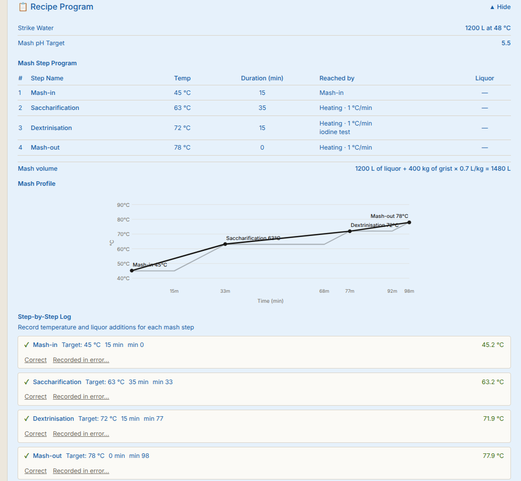Select the Mash-in data point on the chart
The width and height of the screenshot is (521, 481).
[x=132, y=271]
